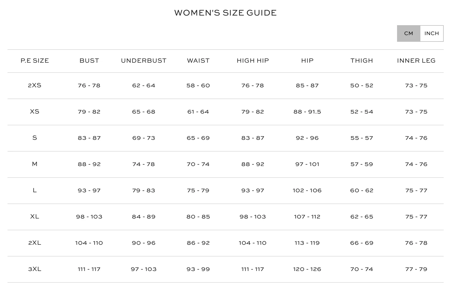The image size is (456, 294).
Task: Select the M size row label
Action: [35, 164]
